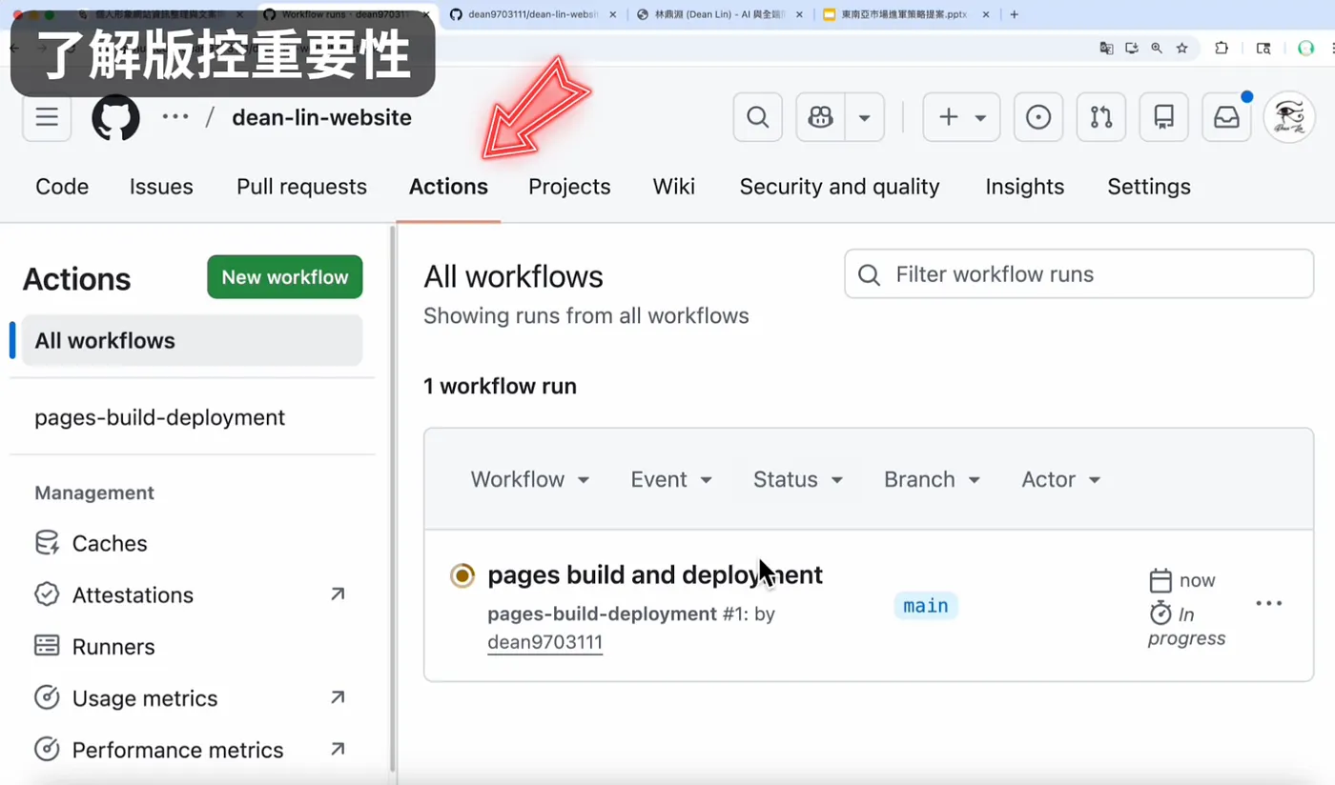Click the external arrow beside Performance metrics

(338, 749)
